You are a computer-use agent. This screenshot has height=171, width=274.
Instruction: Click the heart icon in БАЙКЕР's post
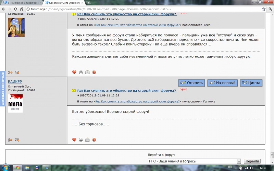coord(74,140)
